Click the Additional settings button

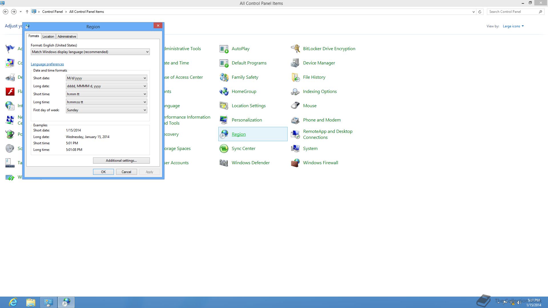tap(121, 161)
